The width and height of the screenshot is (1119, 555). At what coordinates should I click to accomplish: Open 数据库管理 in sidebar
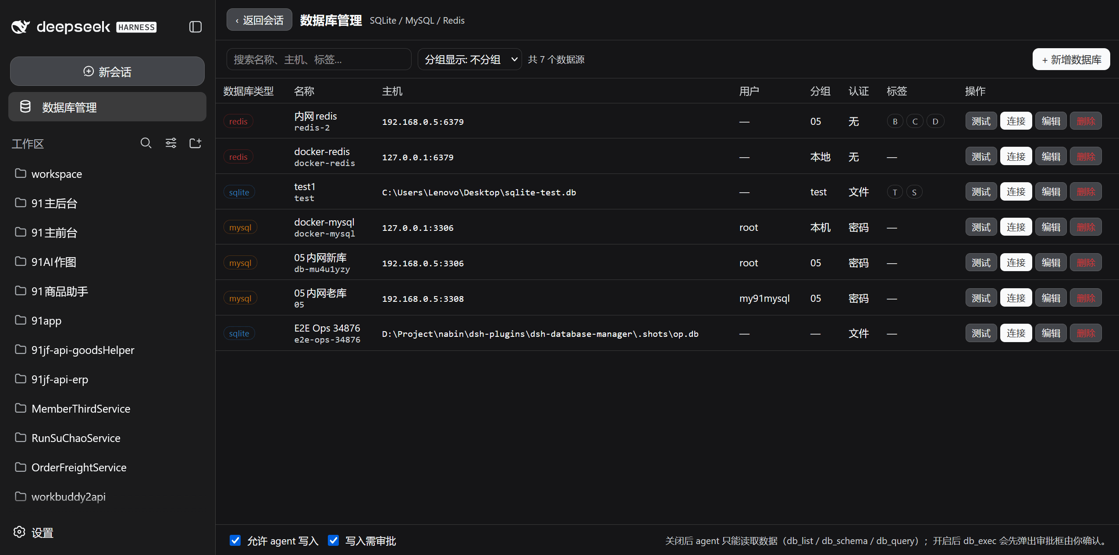(107, 106)
